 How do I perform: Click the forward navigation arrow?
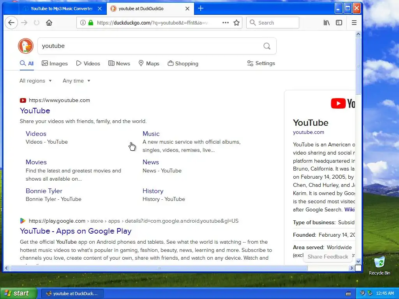click(24, 23)
